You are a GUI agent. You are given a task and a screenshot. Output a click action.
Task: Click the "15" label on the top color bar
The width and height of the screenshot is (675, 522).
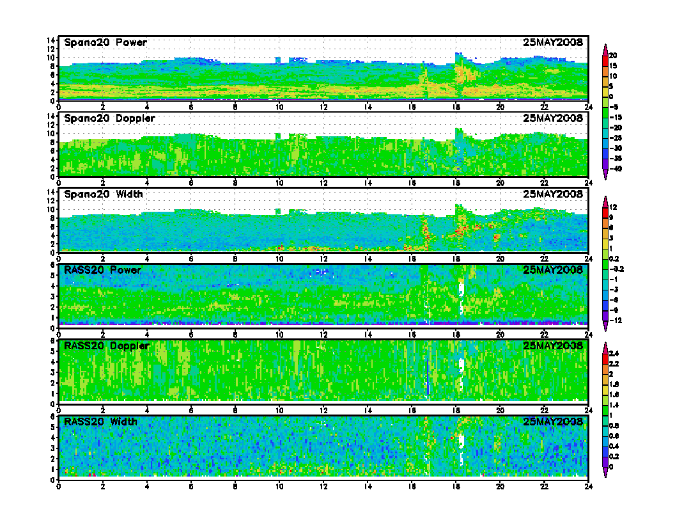(613, 66)
